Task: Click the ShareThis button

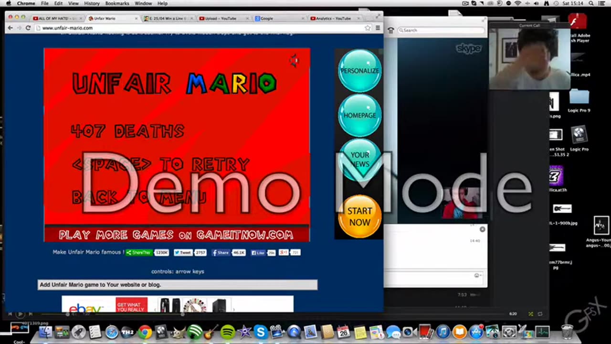Action: click(139, 252)
